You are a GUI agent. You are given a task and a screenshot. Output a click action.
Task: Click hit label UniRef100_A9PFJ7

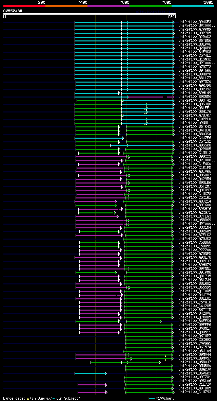(195, 261)
